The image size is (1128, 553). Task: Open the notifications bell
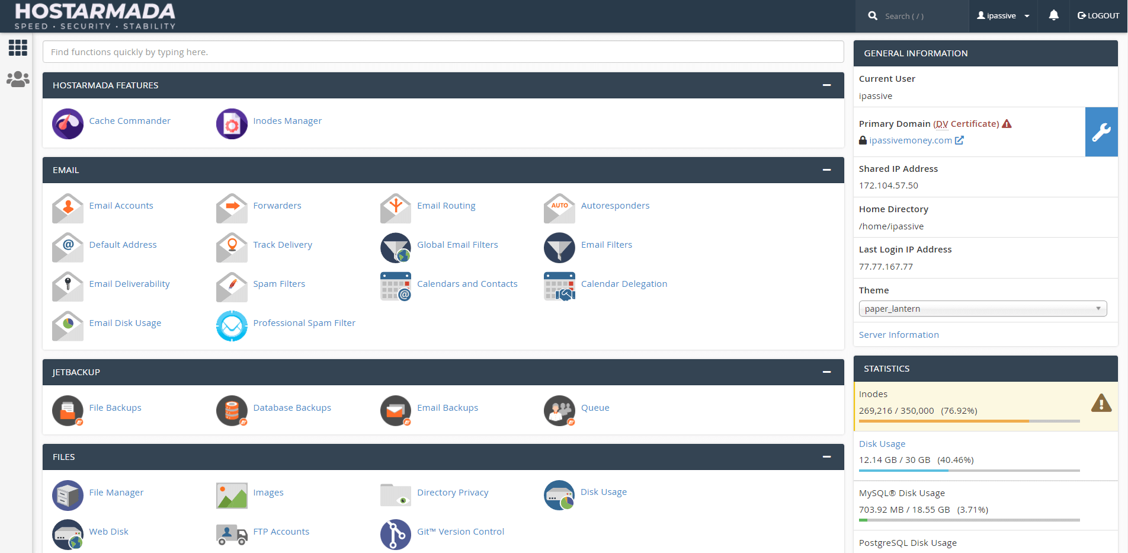pyautogui.click(x=1053, y=15)
